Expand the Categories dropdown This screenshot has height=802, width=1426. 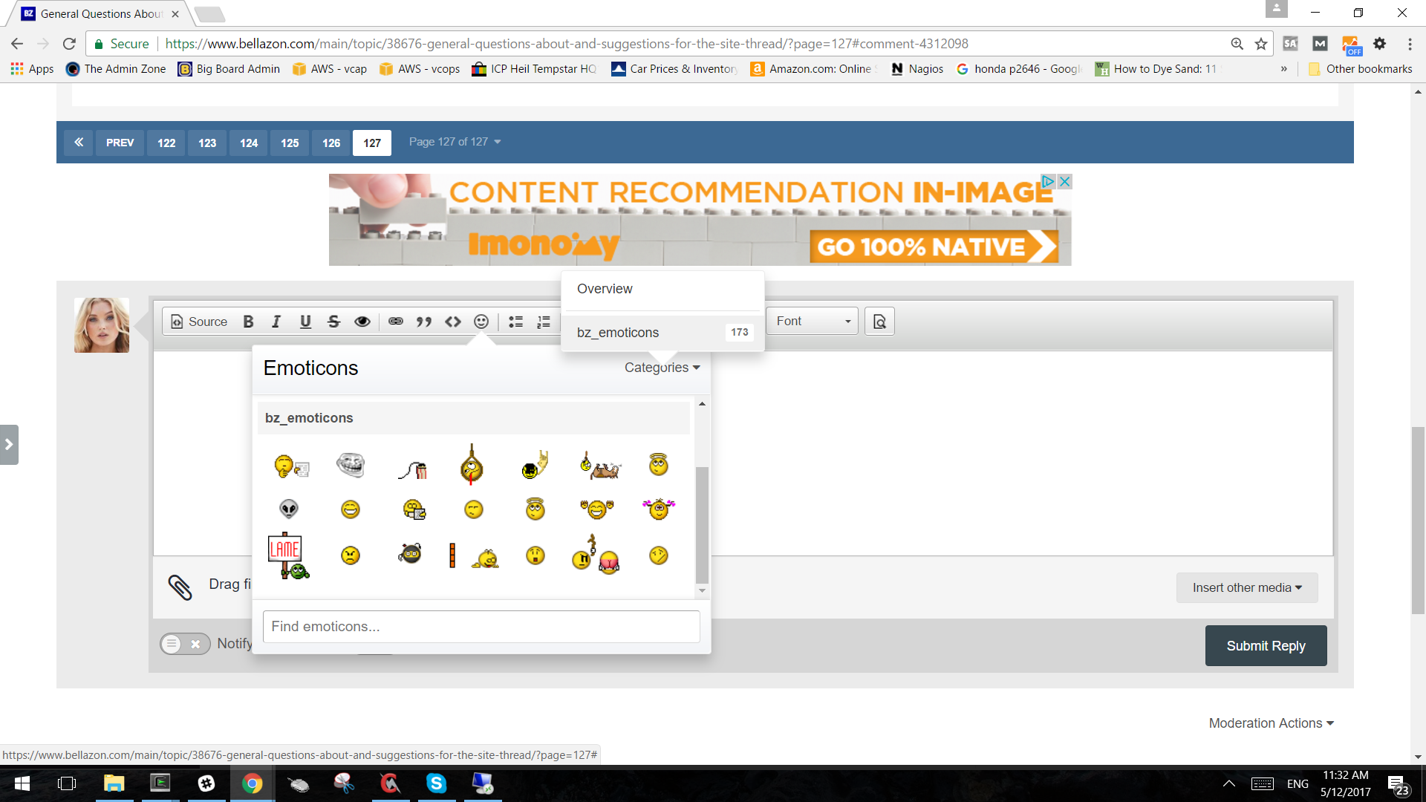click(x=662, y=368)
